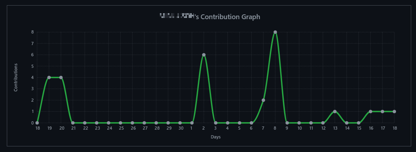Viewport: 416px width, 152px height.
Task: Select the day 7 point with 2 contributions
Action: point(263,100)
